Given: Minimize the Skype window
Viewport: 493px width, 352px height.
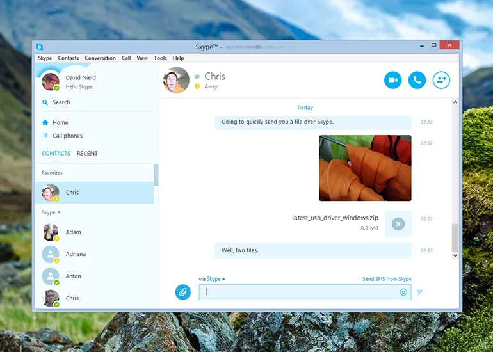Looking at the screenshot, I should point(422,45).
